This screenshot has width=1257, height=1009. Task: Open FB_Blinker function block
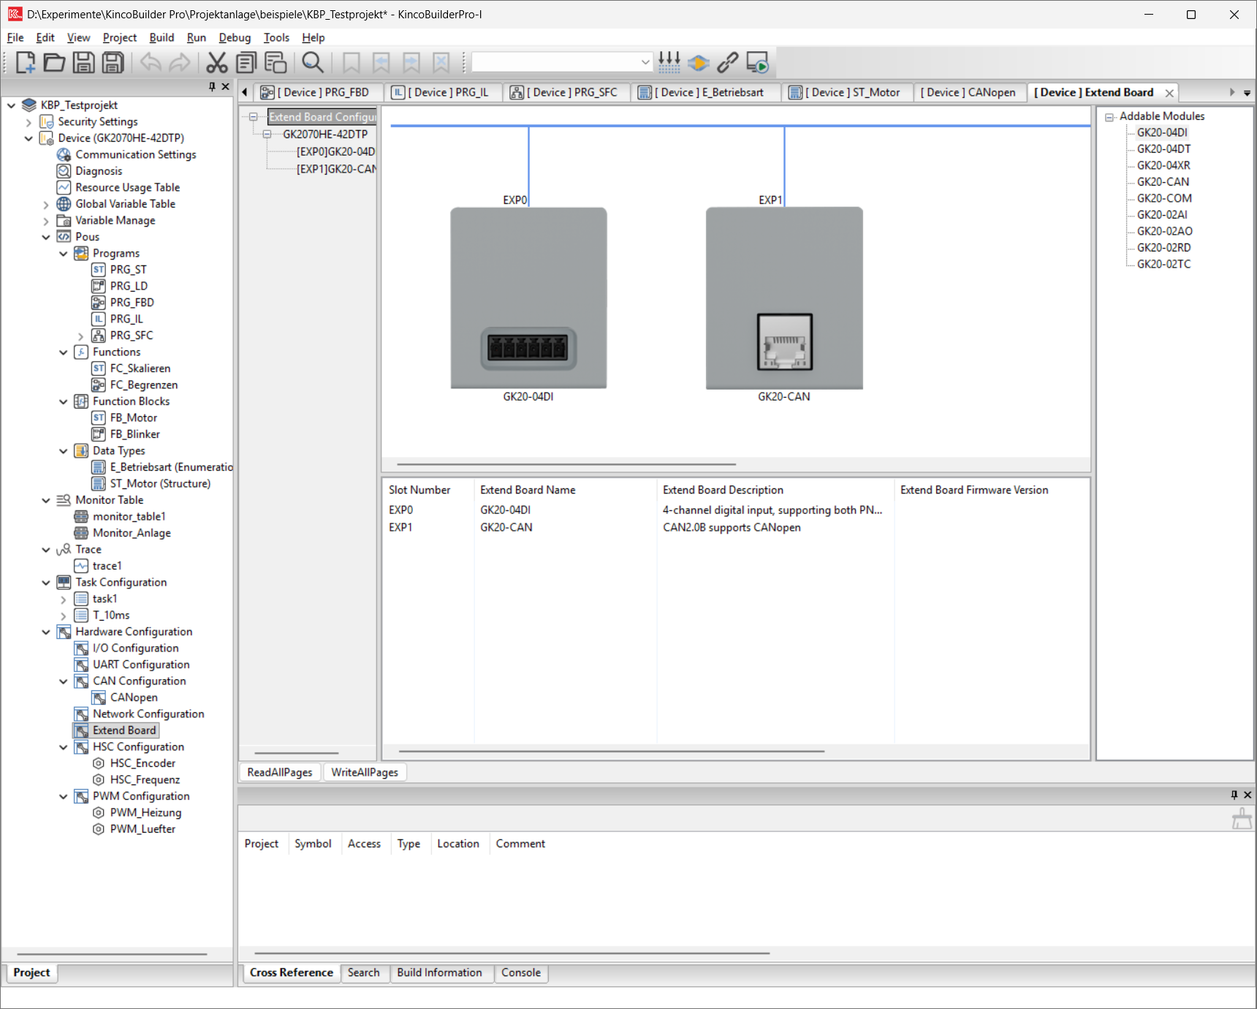(134, 434)
